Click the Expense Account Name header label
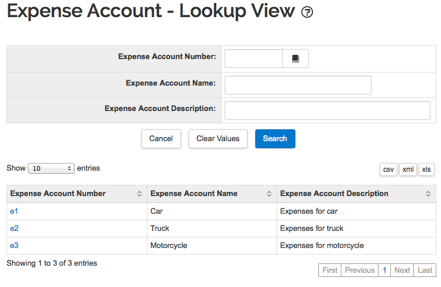This screenshot has width=441, height=287. (x=194, y=194)
